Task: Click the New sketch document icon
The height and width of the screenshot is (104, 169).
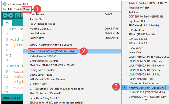Action: pos(17,15)
